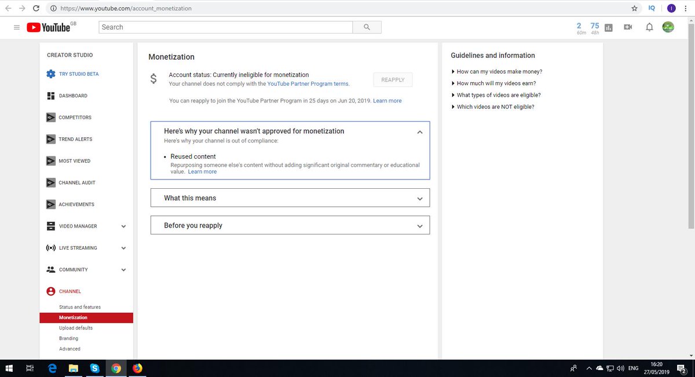Click Learn more under Reused content

click(202, 172)
